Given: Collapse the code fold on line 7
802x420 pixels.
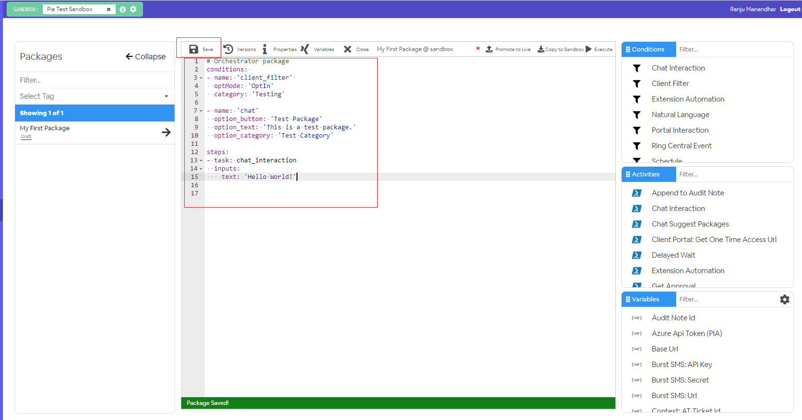Looking at the screenshot, I should (201, 111).
